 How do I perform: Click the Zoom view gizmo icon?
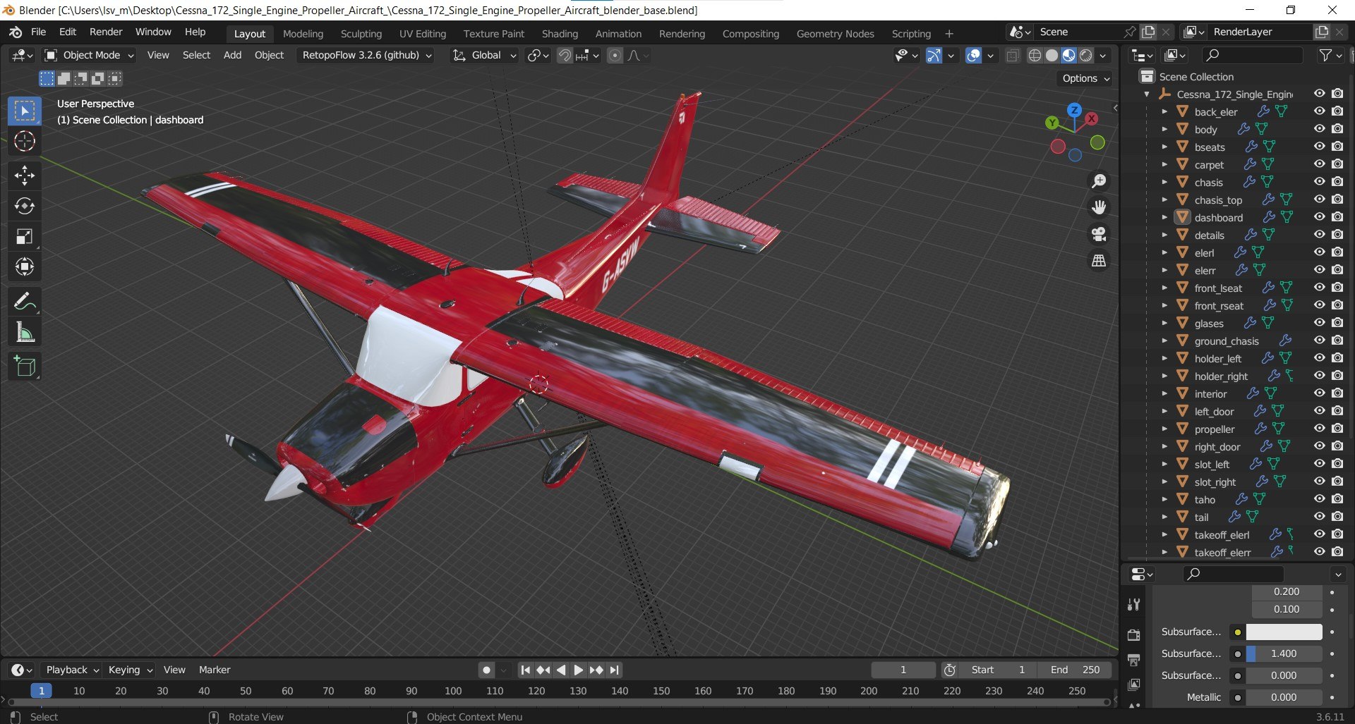coord(1099,181)
